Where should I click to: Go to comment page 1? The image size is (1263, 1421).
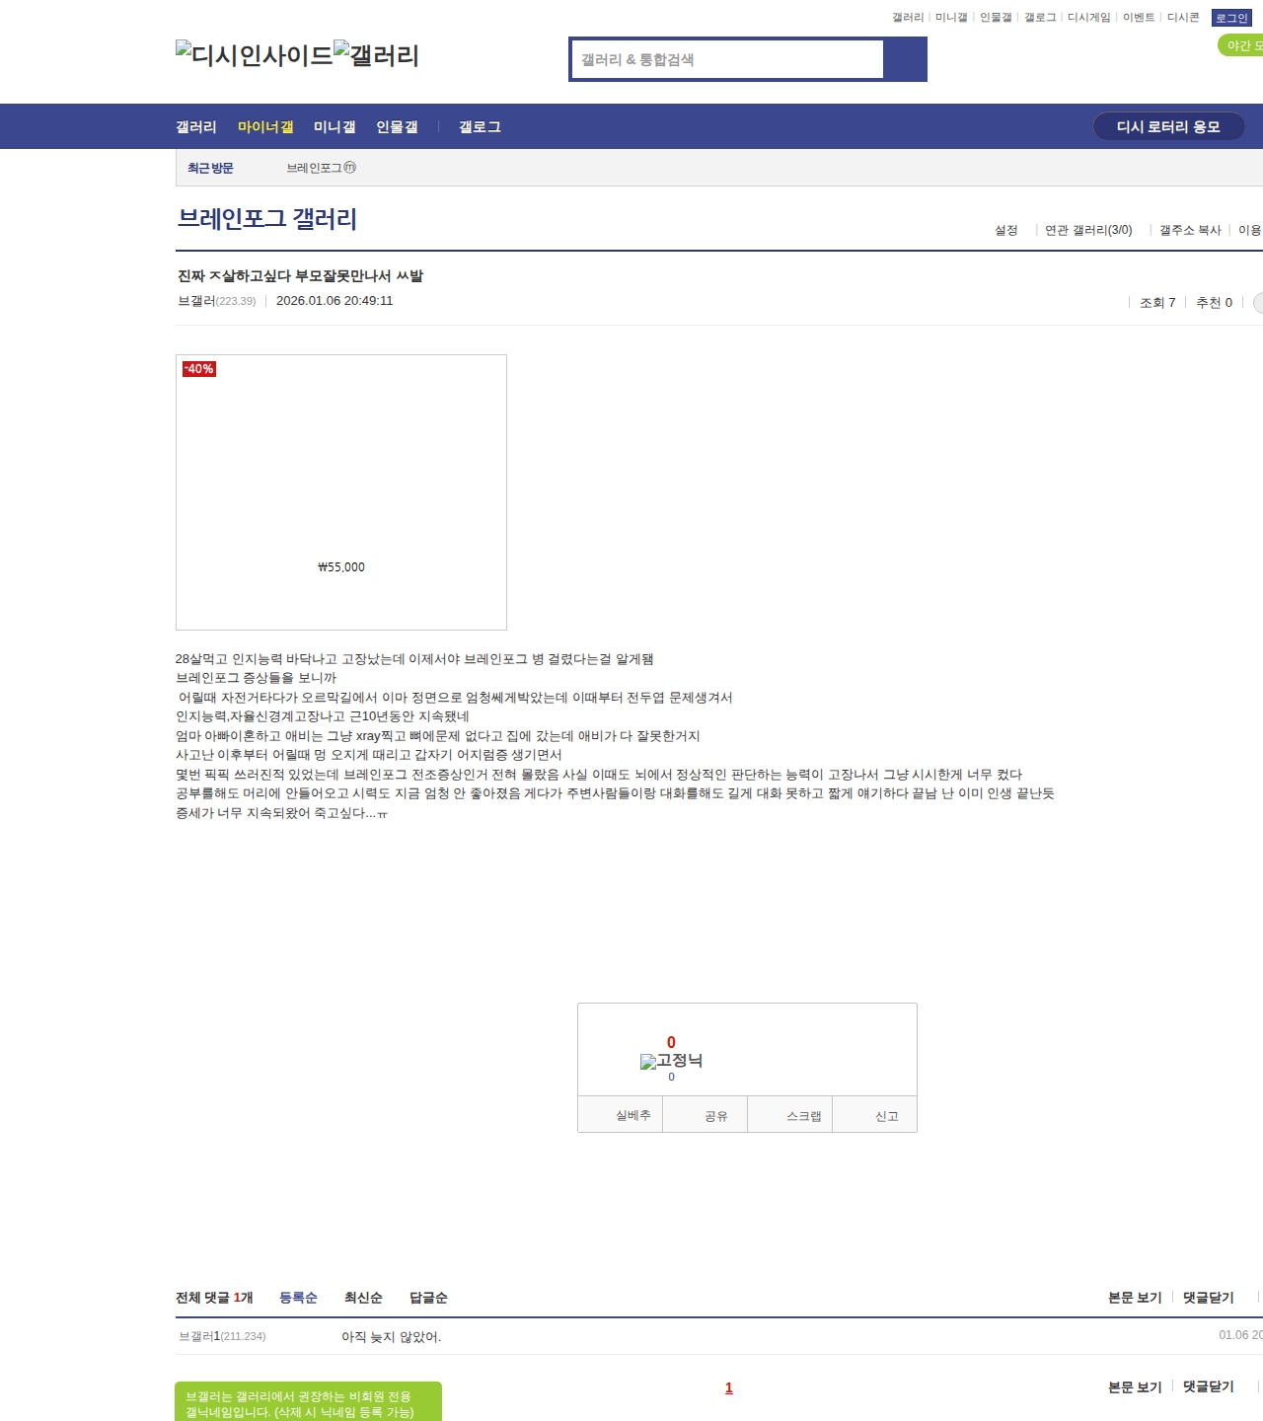coord(729,1387)
